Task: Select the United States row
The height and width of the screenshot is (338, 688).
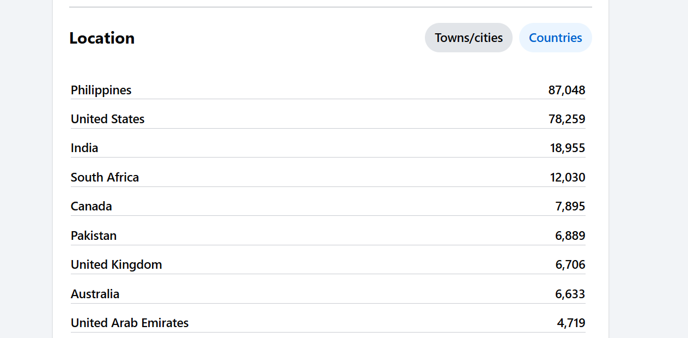Action: point(328,119)
